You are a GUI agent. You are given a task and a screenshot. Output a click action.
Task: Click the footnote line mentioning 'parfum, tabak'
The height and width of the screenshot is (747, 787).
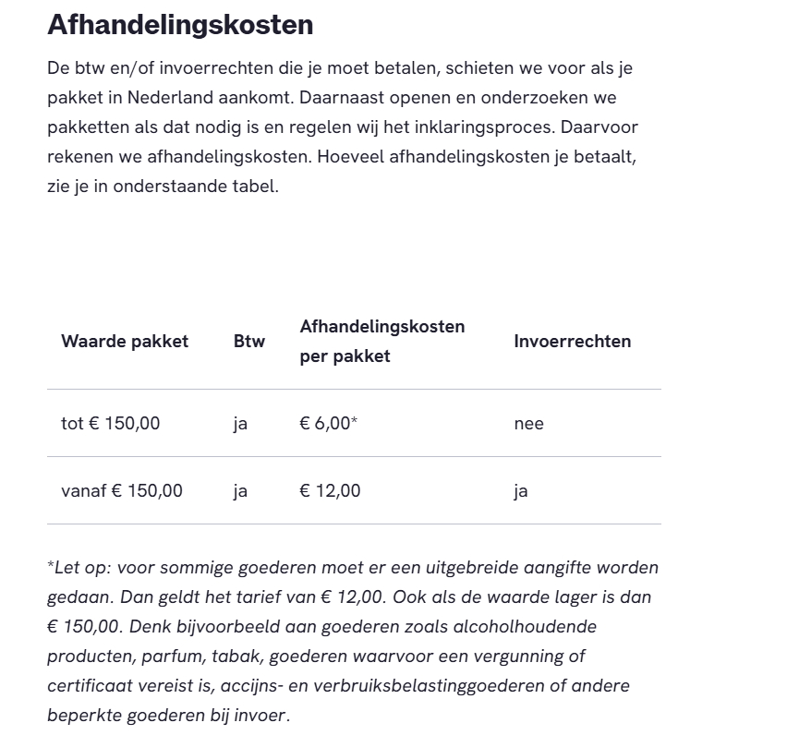(x=316, y=657)
